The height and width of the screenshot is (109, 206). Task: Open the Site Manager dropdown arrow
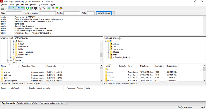[5, 8]
